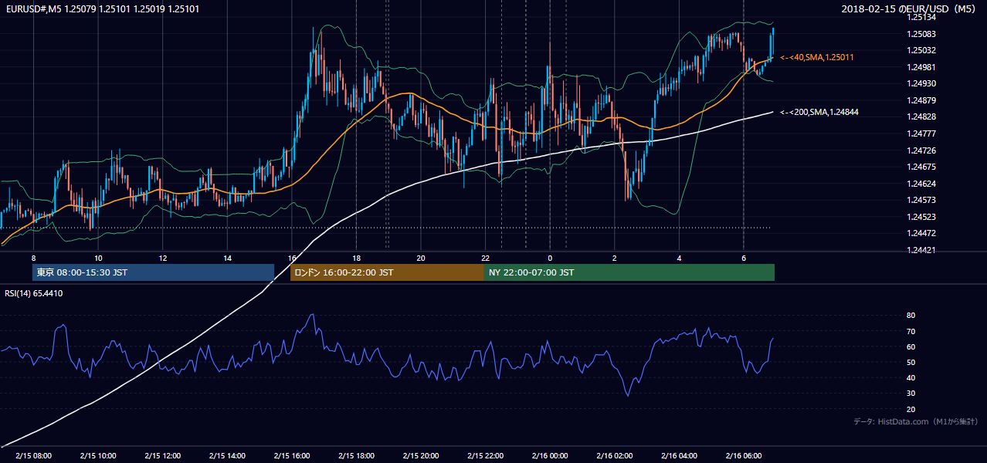Click the 2/15 20:00 date label
987x463 pixels.
[420, 456]
